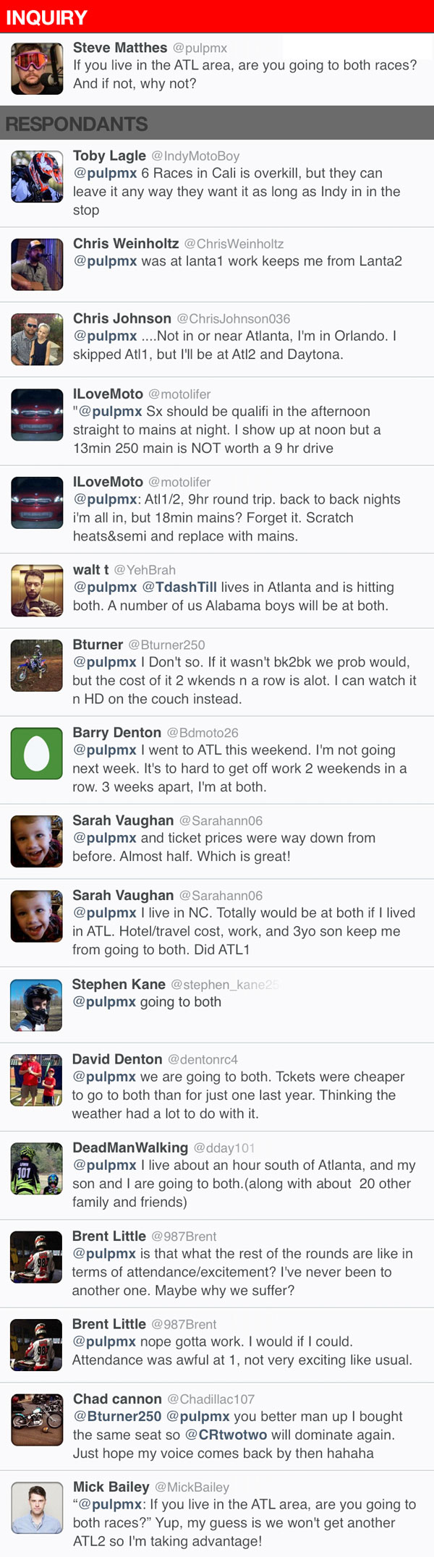Open Toby Lagle's motocross helmet avatar

click(37, 177)
